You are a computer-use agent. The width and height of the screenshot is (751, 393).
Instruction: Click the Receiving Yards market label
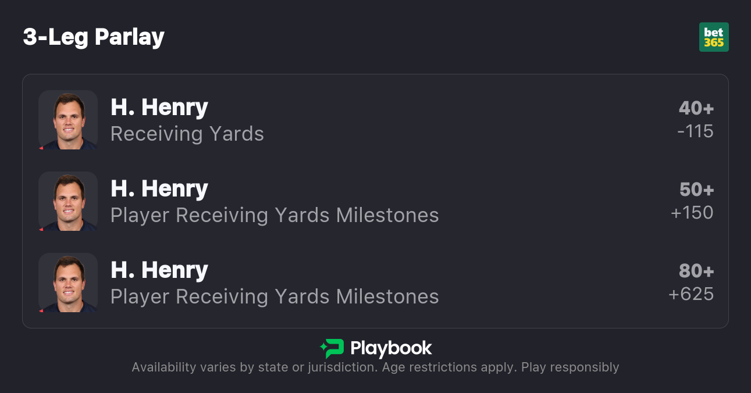187,134
